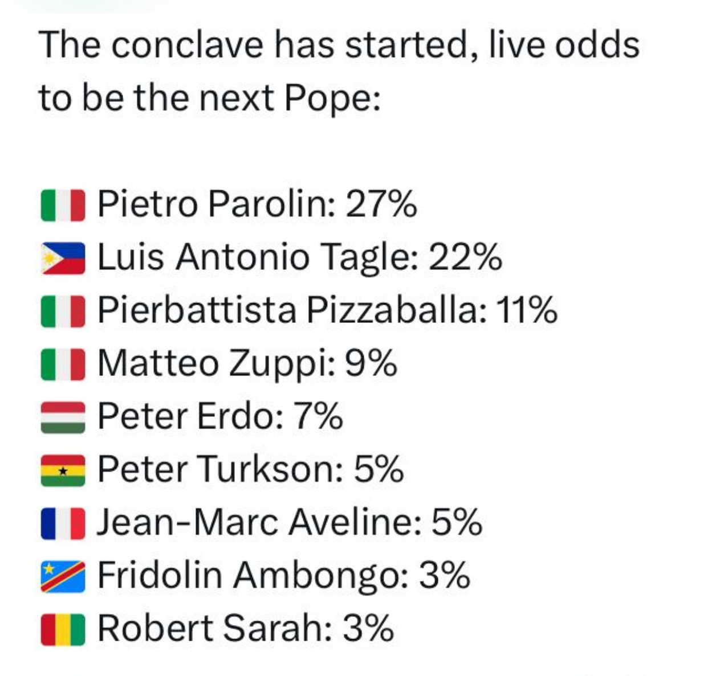Click the Guinea flag beside Robert Sarah
708x676 pixels.
pos(63,630)
